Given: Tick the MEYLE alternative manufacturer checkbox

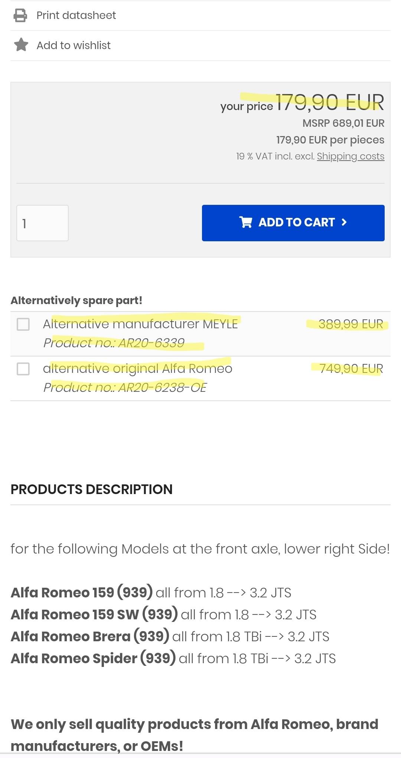Looking at the screenshot, I should [23, 324].
